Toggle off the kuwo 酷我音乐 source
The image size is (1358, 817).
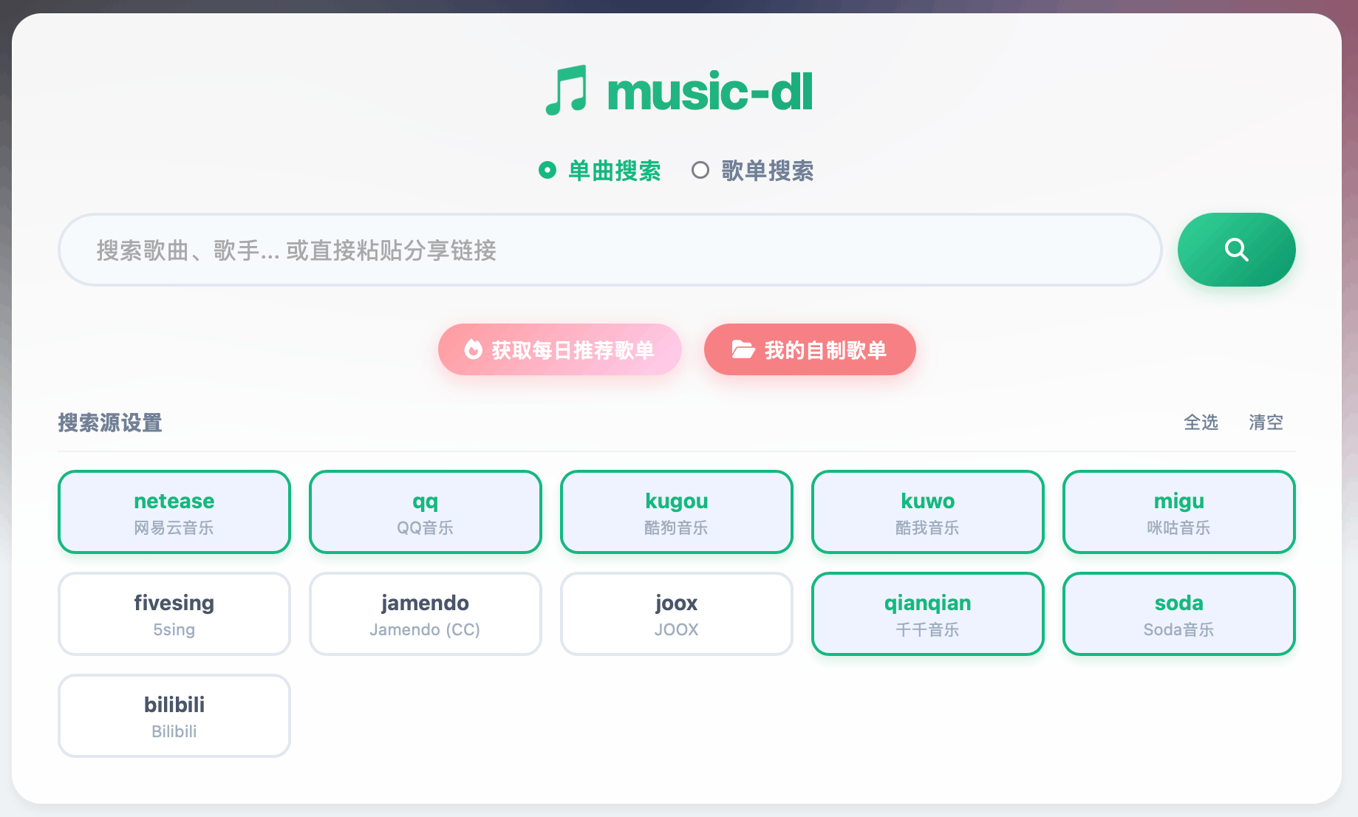click(927, 512)
